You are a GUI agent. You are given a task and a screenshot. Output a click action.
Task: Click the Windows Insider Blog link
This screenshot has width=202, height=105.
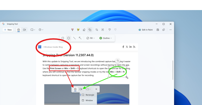pyautogui.click(x=53, y=47)
